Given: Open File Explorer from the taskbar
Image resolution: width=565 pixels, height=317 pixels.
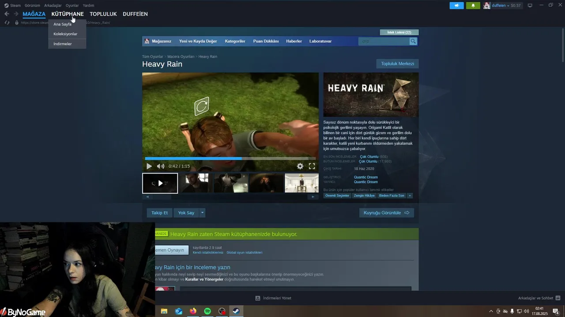Looking at the screenshot, I should pyautogui.click(x=164, y=311).
